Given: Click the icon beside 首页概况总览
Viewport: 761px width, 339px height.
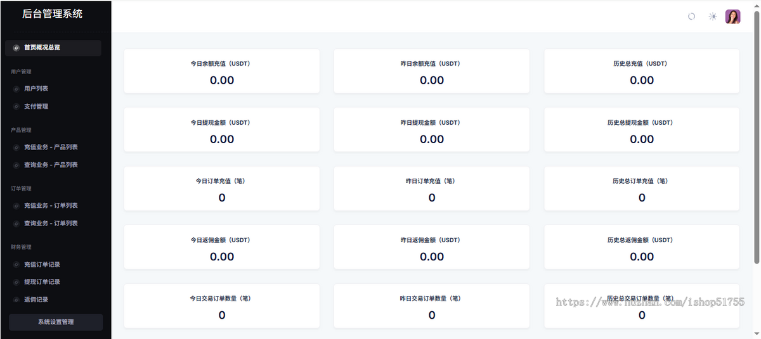Looking at the screenshot, I should pyautogui.click(x=16, y=48).
